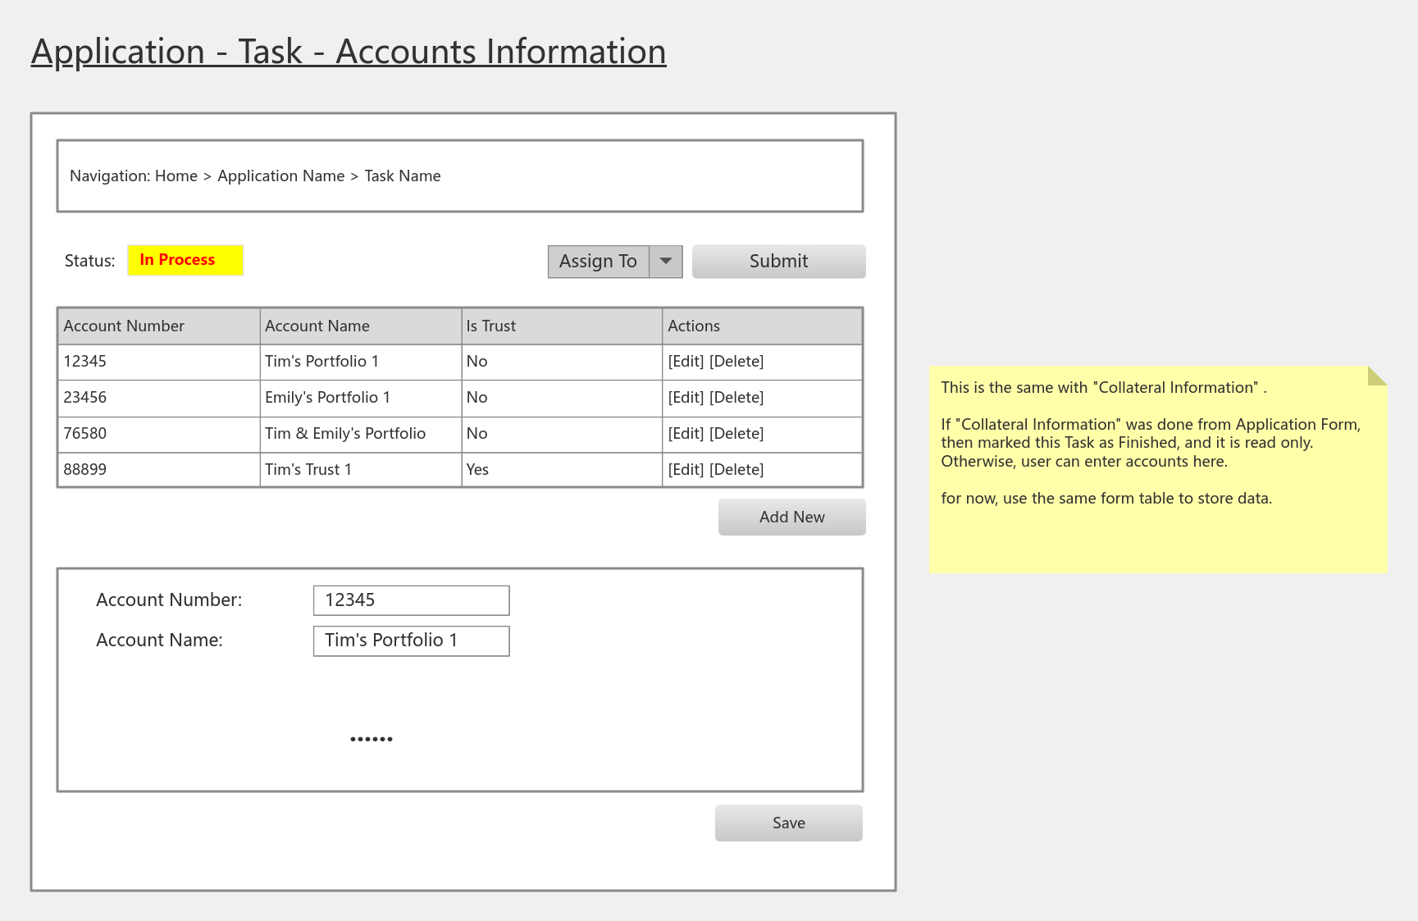Edit account 12345 Tim's Portfolio 1
Viewport: 1418px width, 921px height.
pyautogui.click(x=686, y=361)
